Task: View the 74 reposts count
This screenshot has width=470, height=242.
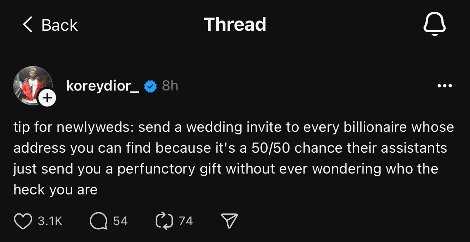Action: click(x=186, y=221)
